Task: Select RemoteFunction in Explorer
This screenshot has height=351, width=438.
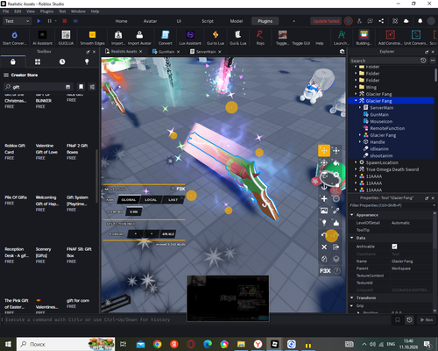Action: [387, 128]
